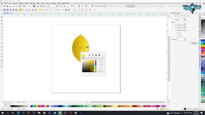Viewport: 205px width, 115px height.
Task: Select the Position icon in Transformations docker
Action: [176, 16]
